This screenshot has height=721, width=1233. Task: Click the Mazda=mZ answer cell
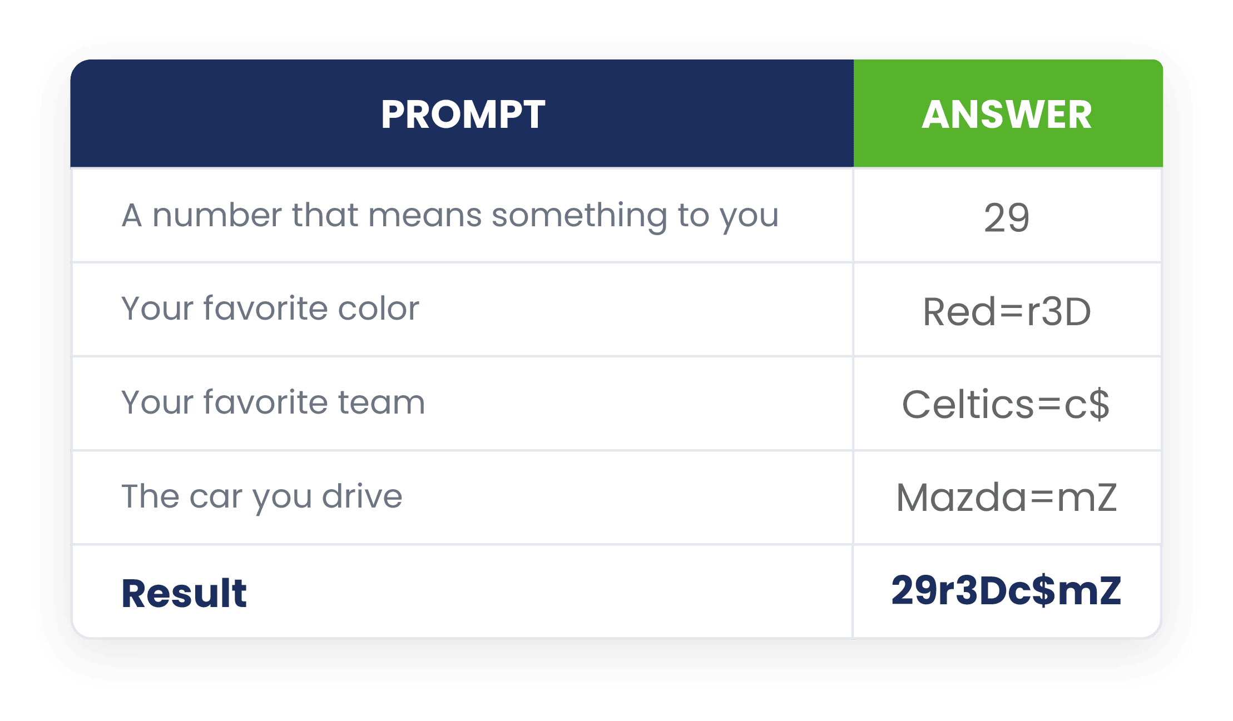pyautogui.click(x=1007, y=498)
